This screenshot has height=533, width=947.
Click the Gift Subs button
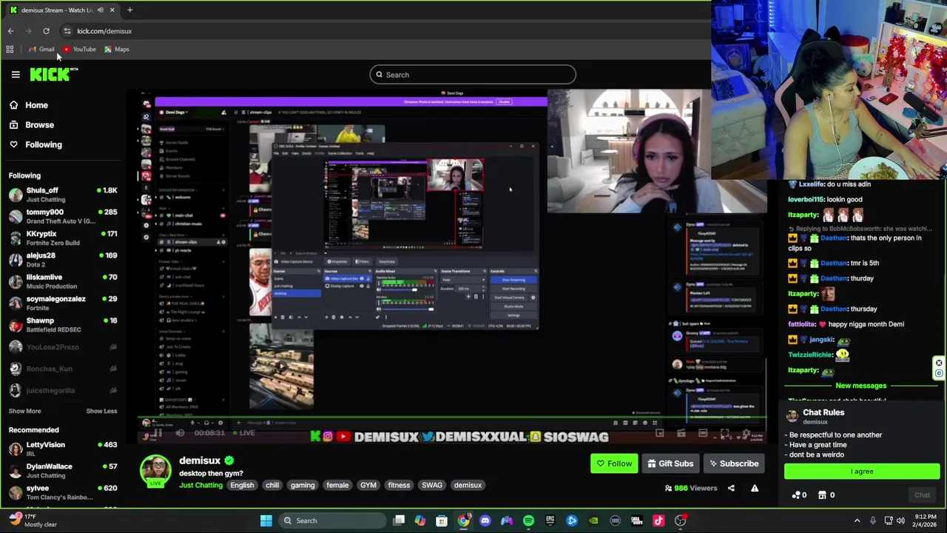[670, 464]
